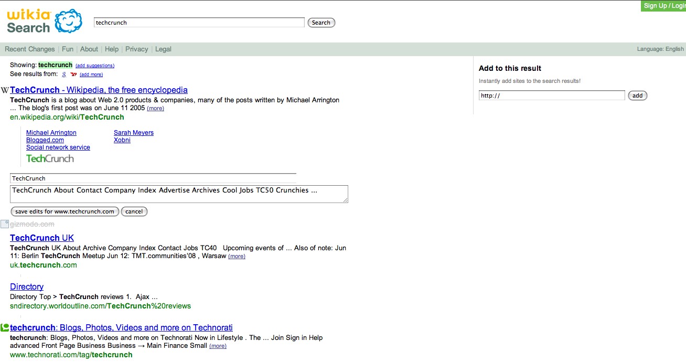Viewport: 686px width, 362px height.
Task: Cancel the result edit
Action: click(x=134, y=211)
